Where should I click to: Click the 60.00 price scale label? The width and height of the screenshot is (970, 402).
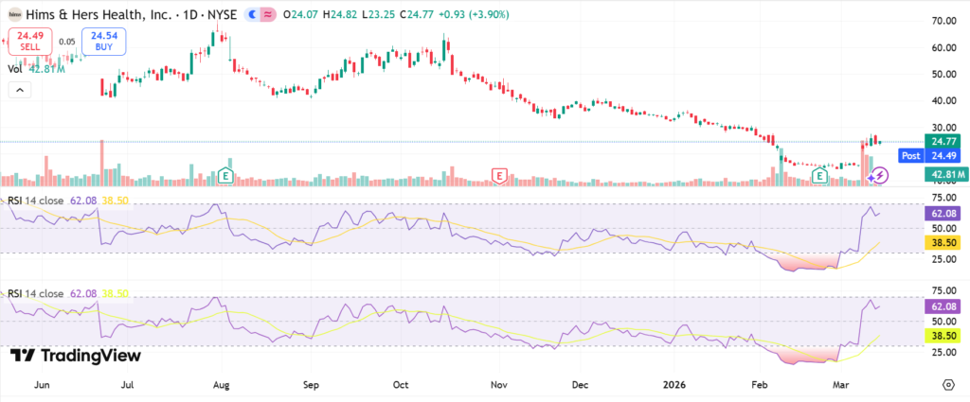click(x=945, y=47)
